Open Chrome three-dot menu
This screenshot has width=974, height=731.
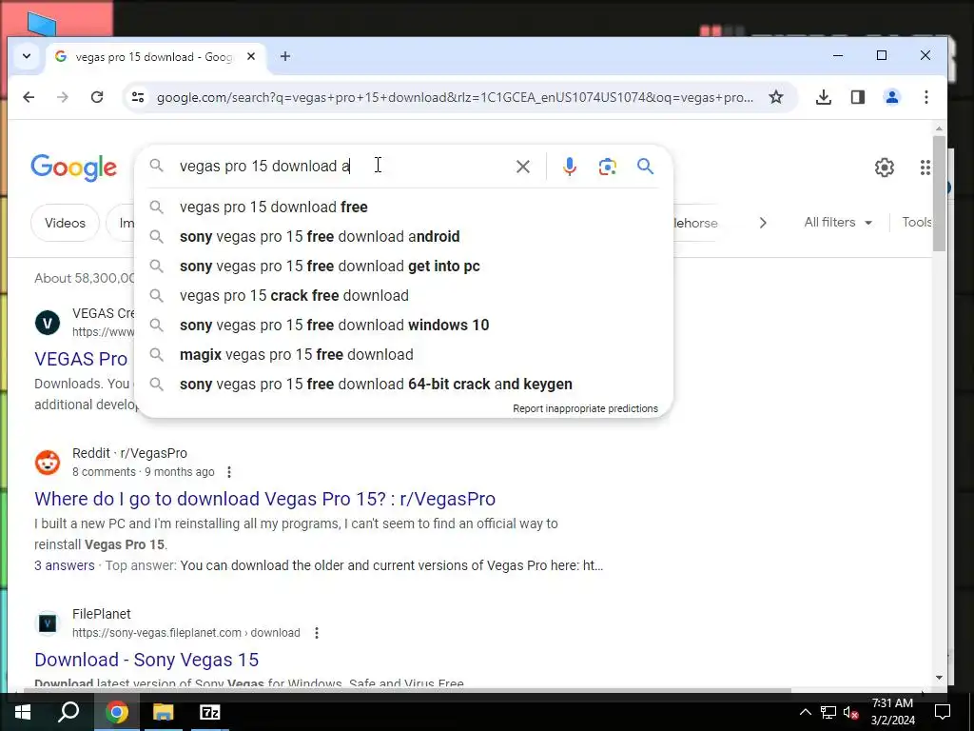(926, 97)
